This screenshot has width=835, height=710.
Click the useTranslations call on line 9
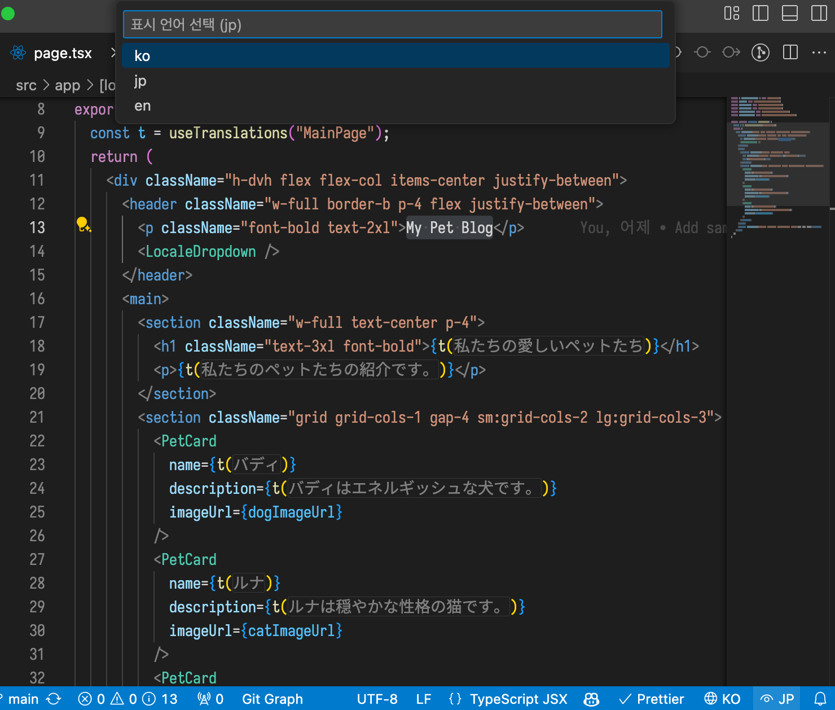[228, 133]
